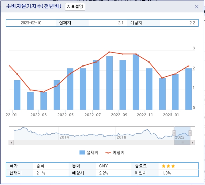Click the 2014 label in the navigator
Screen dimensions: 205x185
(x=64, y=137)
